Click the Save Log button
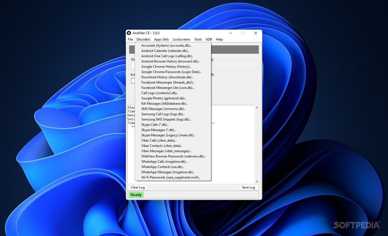The height and width of the screenshot is (236, 388). pos(248,187)
